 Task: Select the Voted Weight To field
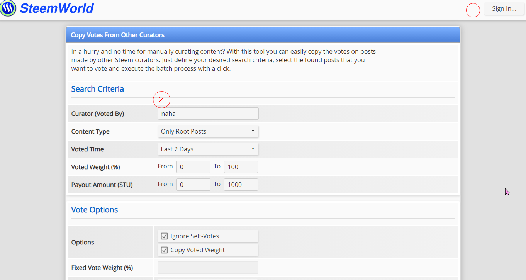click(x=241, y=167)
